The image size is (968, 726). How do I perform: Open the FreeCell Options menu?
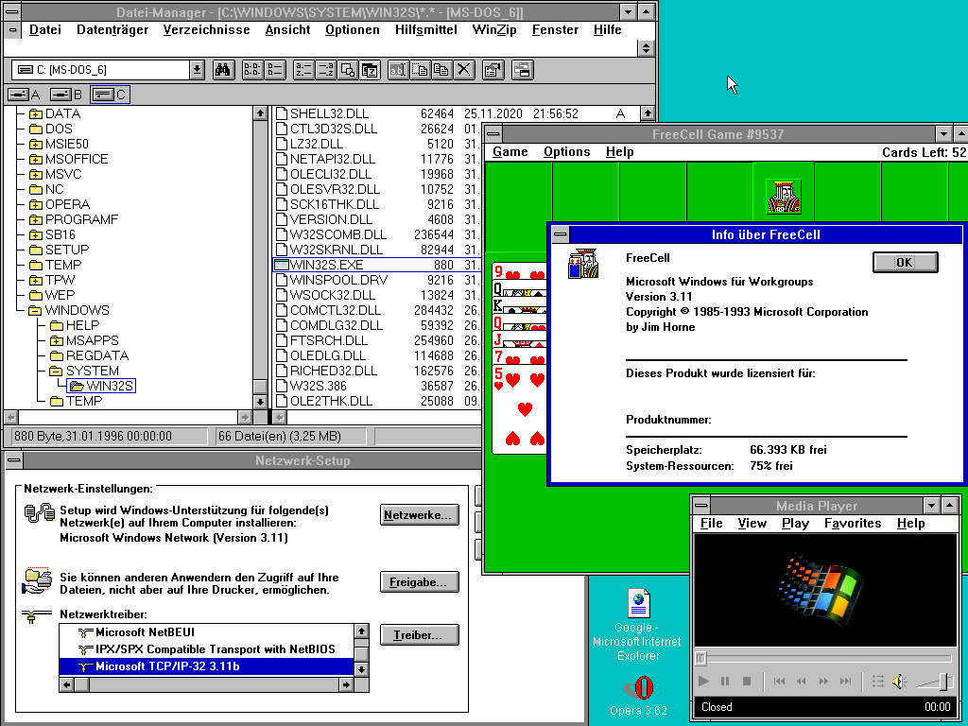(x=567, y=152)
